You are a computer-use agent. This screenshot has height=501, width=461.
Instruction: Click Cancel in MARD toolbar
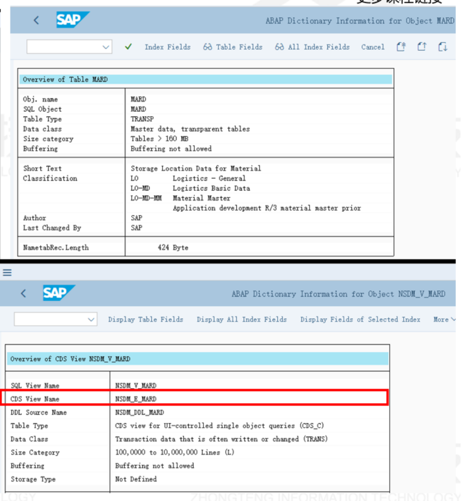(372, 47)
